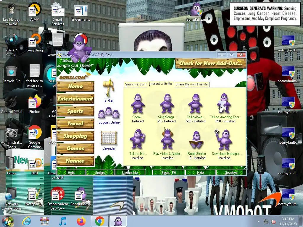Click the E-Mail mailbox icon

[108, 88]
